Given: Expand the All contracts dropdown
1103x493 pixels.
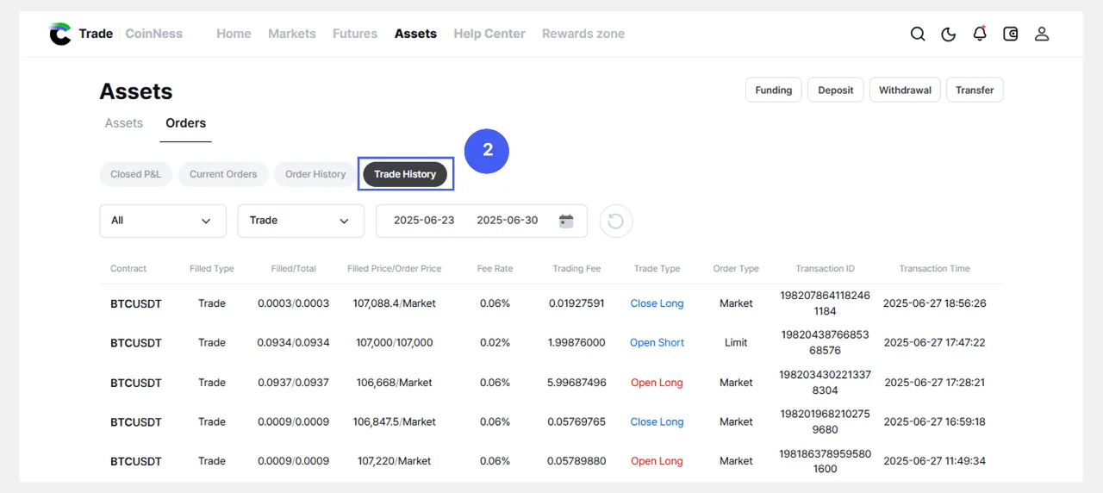Looking at the screenshot, I should pyautogui.click(x=163, y=221).
